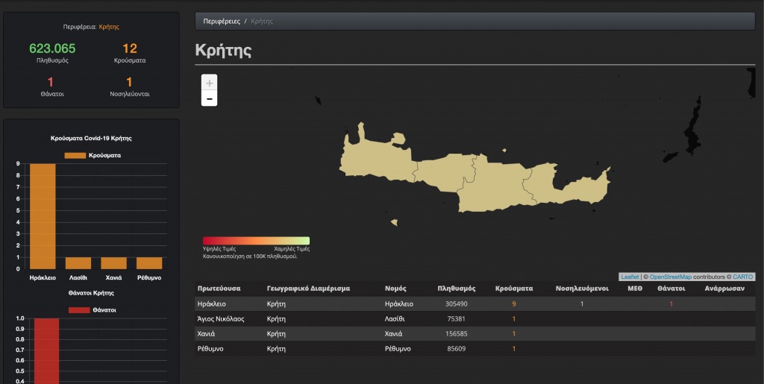Image resolution: width=764 pixels, height=384 pixels.
Task: Click the Χανιά bar in the cases chart
Action: [x=114, y=262]
